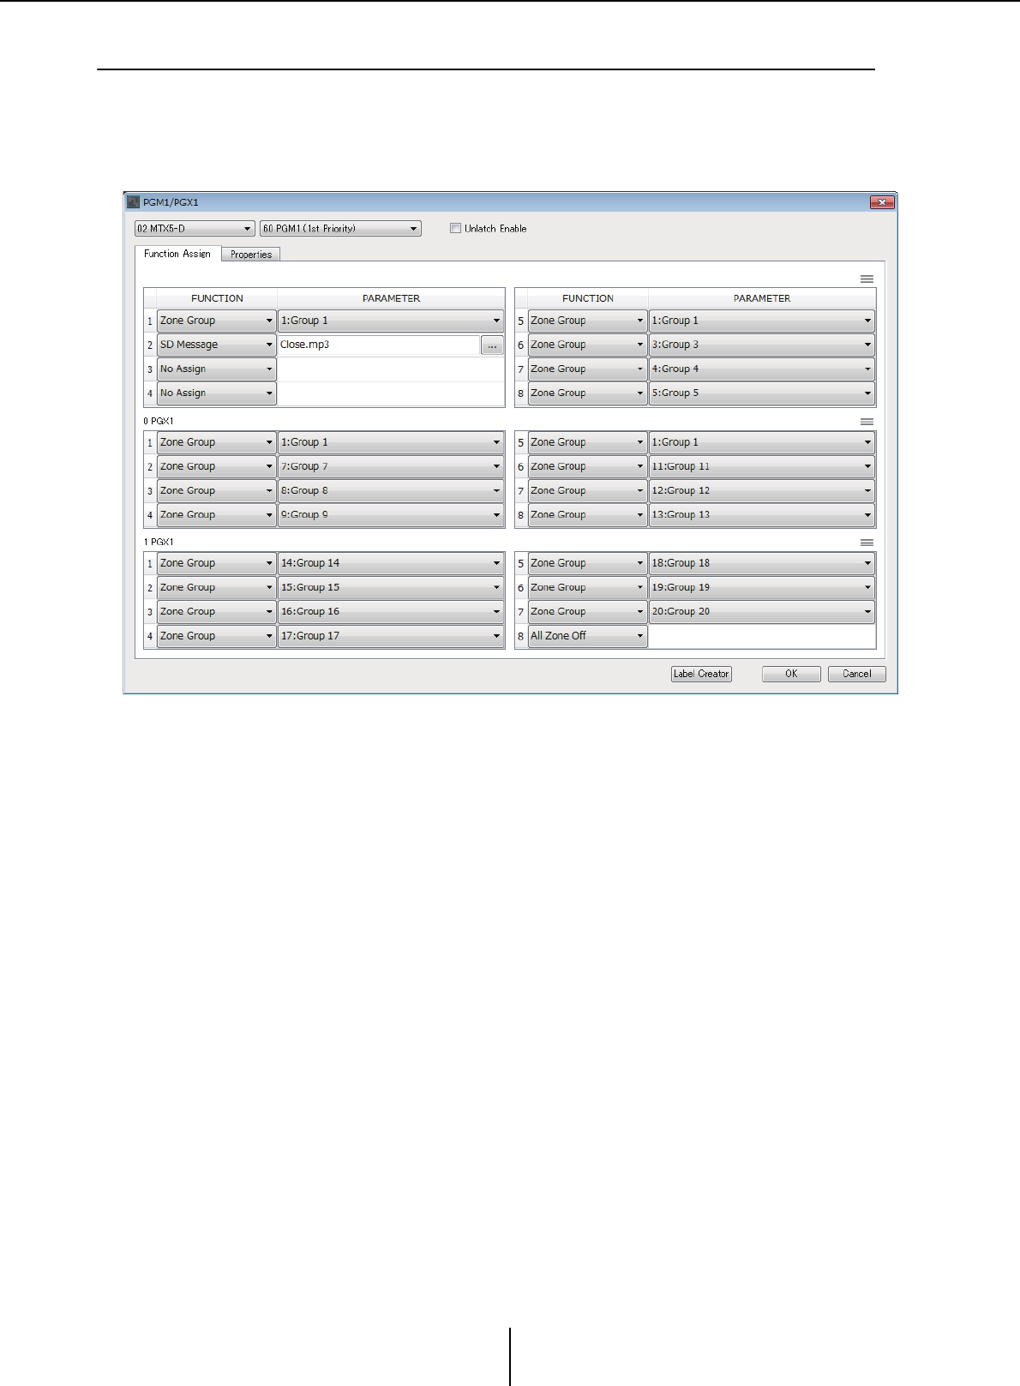Browse for SD message file with ellipsis button
This screenshot has height=1386, width=1020.
[x=492, y=345]
